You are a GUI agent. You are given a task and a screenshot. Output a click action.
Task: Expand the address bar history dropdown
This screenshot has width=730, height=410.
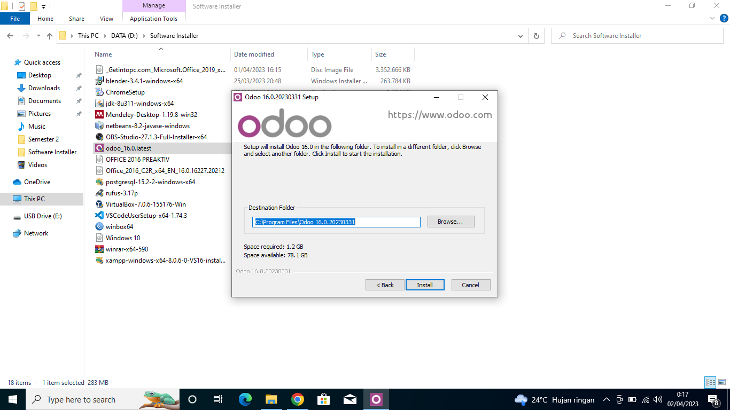(521, 36)
